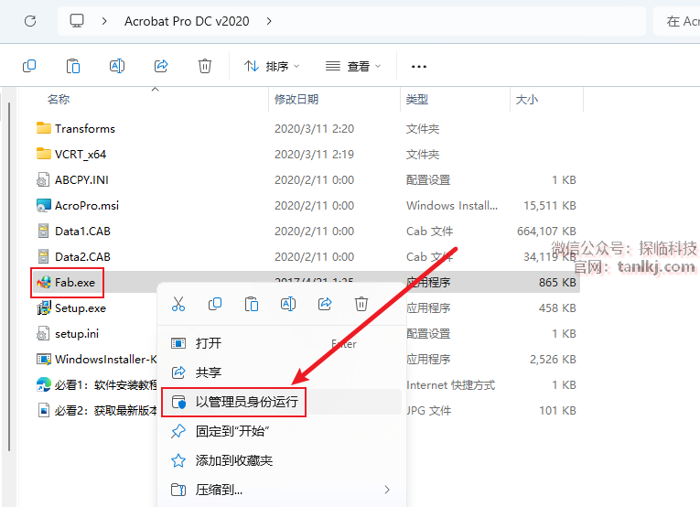700x507 pixels.
Task: Expand chevron after Acrobat Pro DC v2020
Action: (269, 21)
